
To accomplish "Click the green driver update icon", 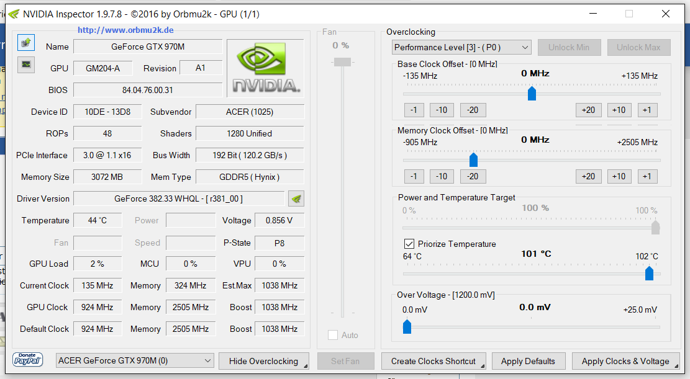I will [x=296, y=198].
